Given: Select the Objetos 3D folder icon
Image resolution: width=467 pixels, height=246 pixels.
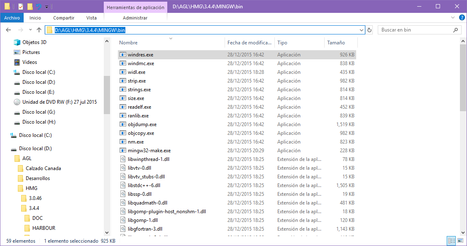Looking at the screenshot, I should point(17,42).
